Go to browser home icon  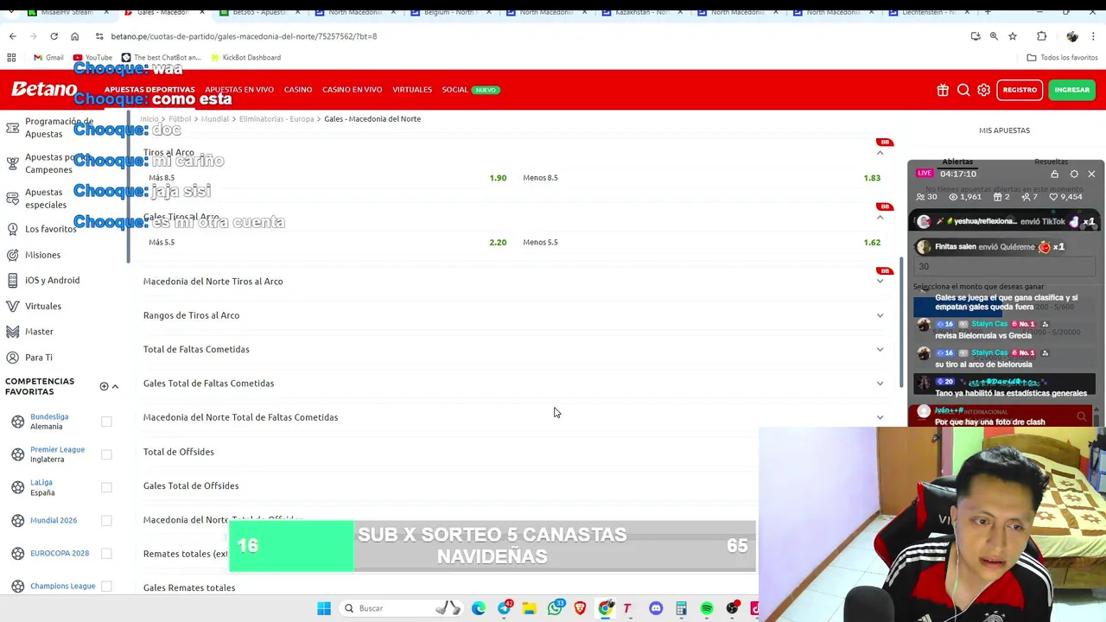click(74, 36)
